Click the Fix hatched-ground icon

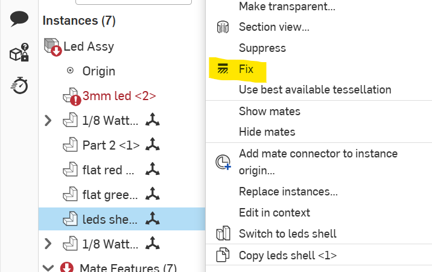[x=223, y=69]
